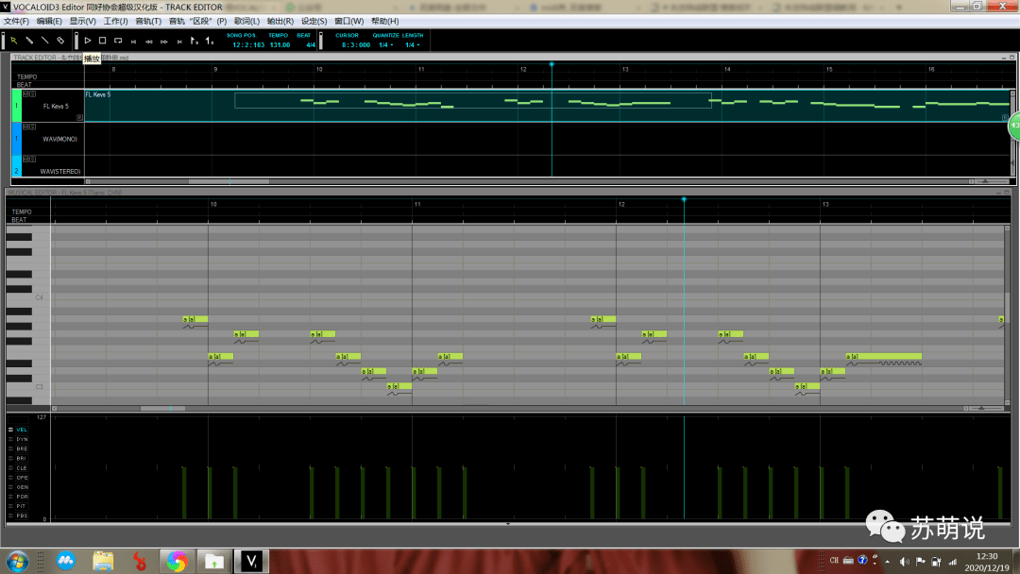Solo the FL Keys 5 track
Screen dimensions: 1020x574
click(x=32, y=94)
